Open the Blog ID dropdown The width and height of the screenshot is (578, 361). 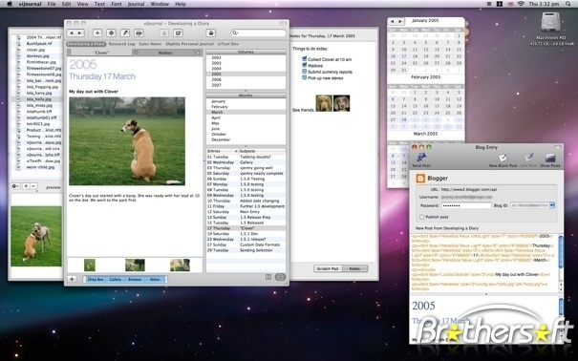pos(552,205)
